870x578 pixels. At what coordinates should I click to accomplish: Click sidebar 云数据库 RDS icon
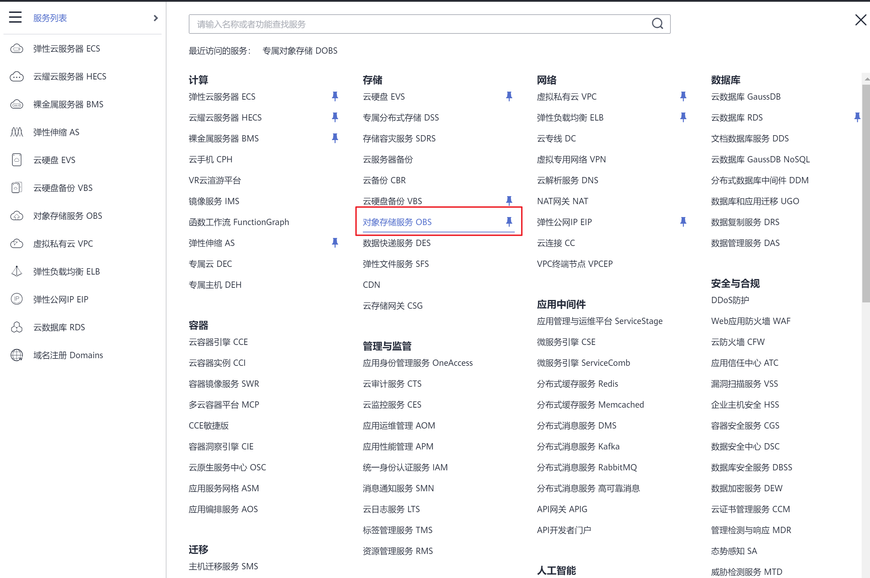point(17,327)
